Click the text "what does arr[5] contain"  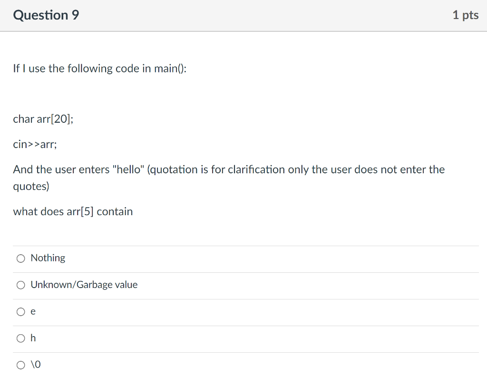(73, 211)
